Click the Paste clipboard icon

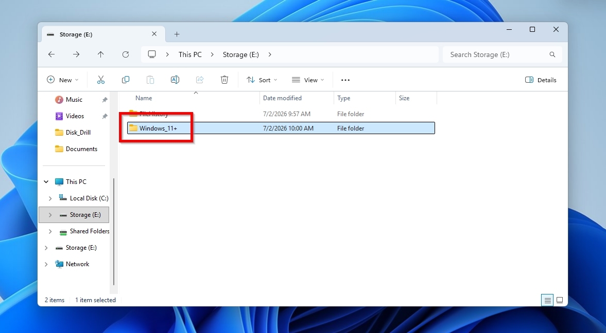(x=150, y=80)
